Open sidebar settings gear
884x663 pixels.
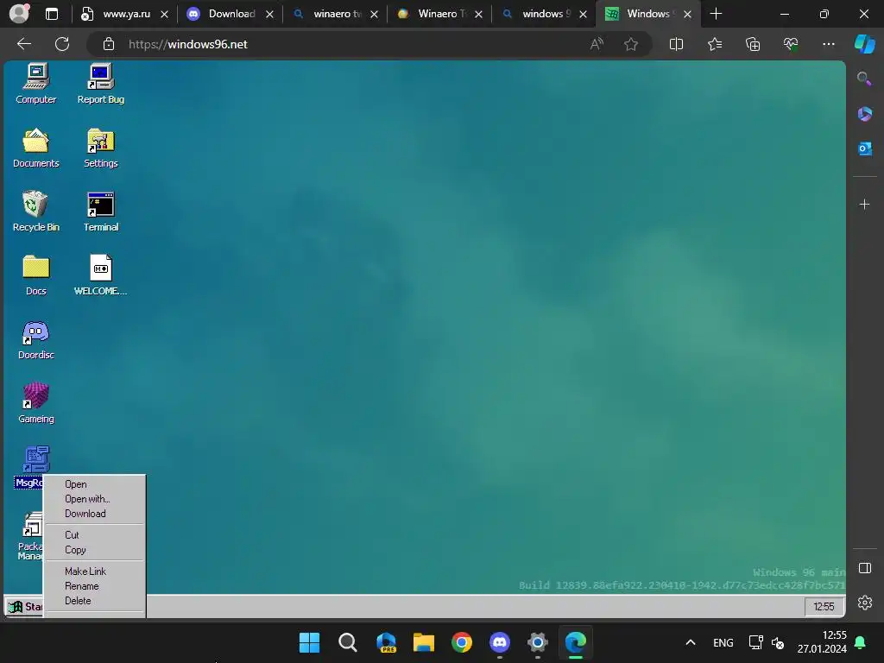(864, 603)
